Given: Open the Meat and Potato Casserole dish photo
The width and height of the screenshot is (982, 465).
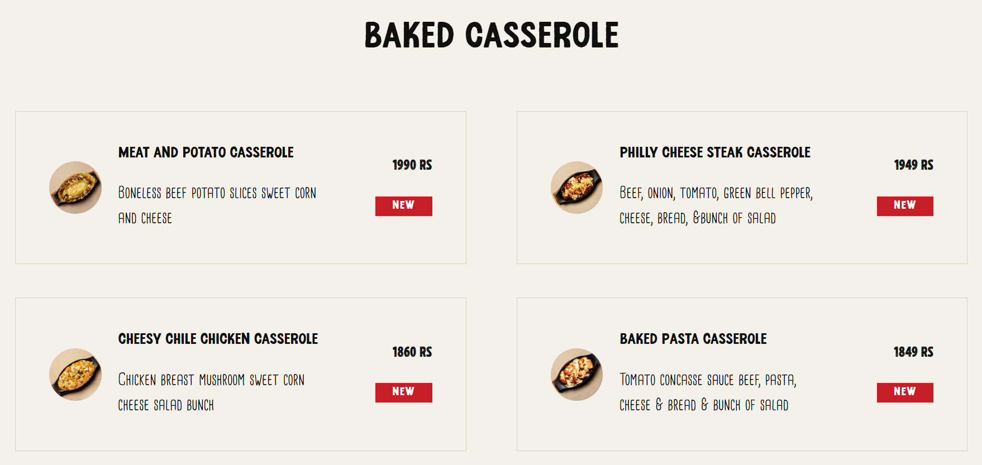Looking at the screenshot, I should [75, 188].
